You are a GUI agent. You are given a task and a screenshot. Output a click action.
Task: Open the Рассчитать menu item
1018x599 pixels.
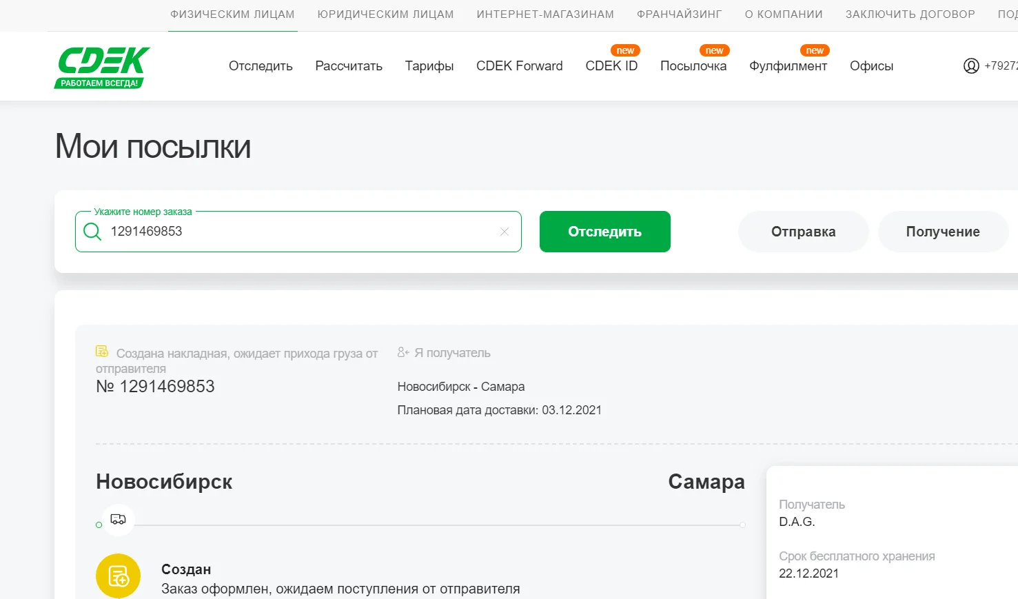349,66
